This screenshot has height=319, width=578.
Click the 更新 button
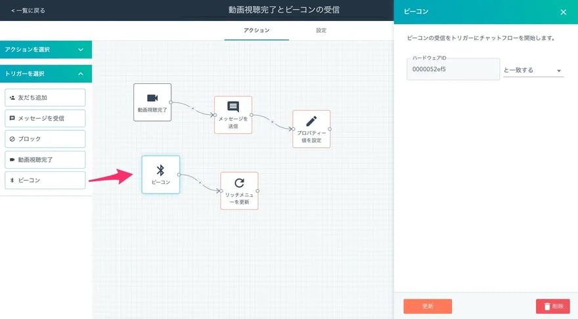tap(428, 306)
